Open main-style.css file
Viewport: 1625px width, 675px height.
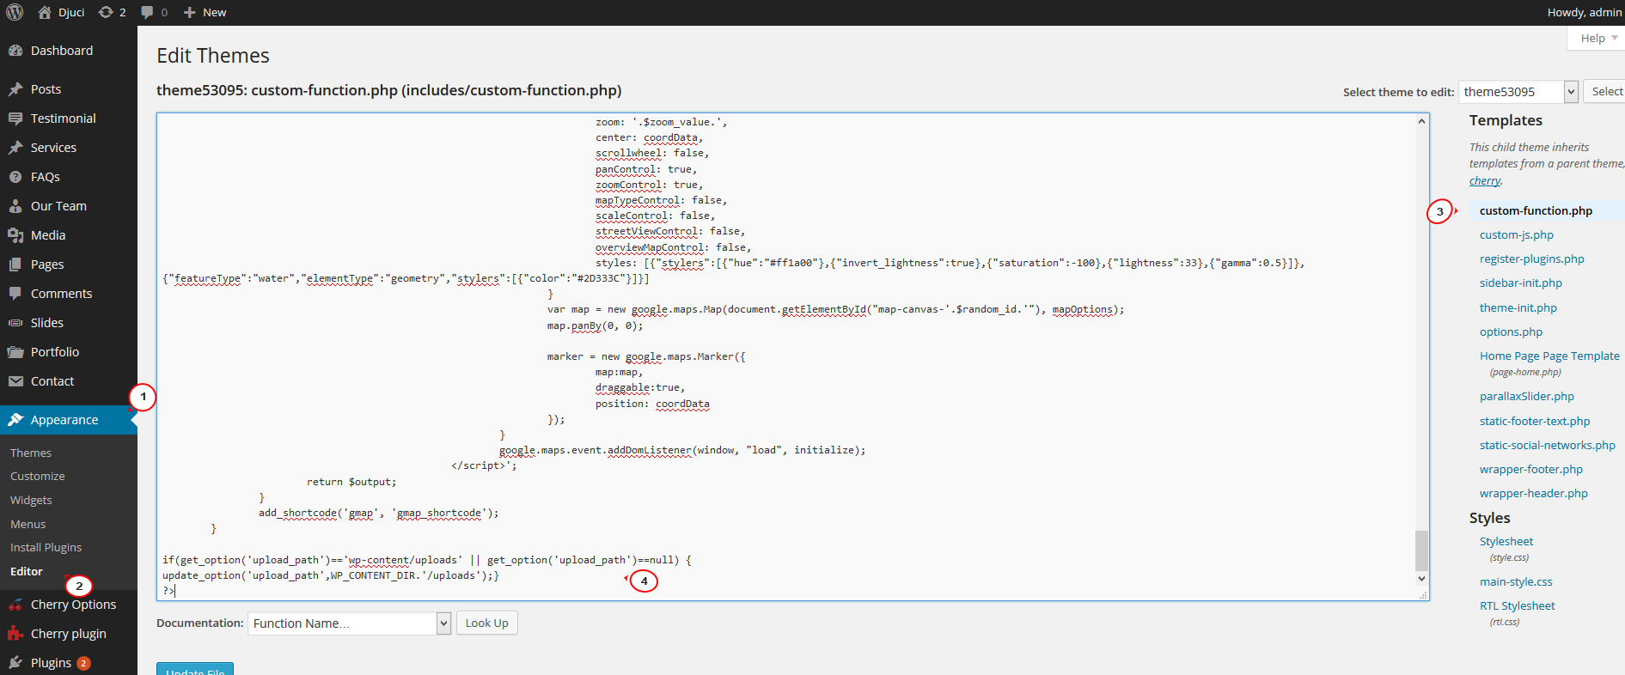point(1516,581)
